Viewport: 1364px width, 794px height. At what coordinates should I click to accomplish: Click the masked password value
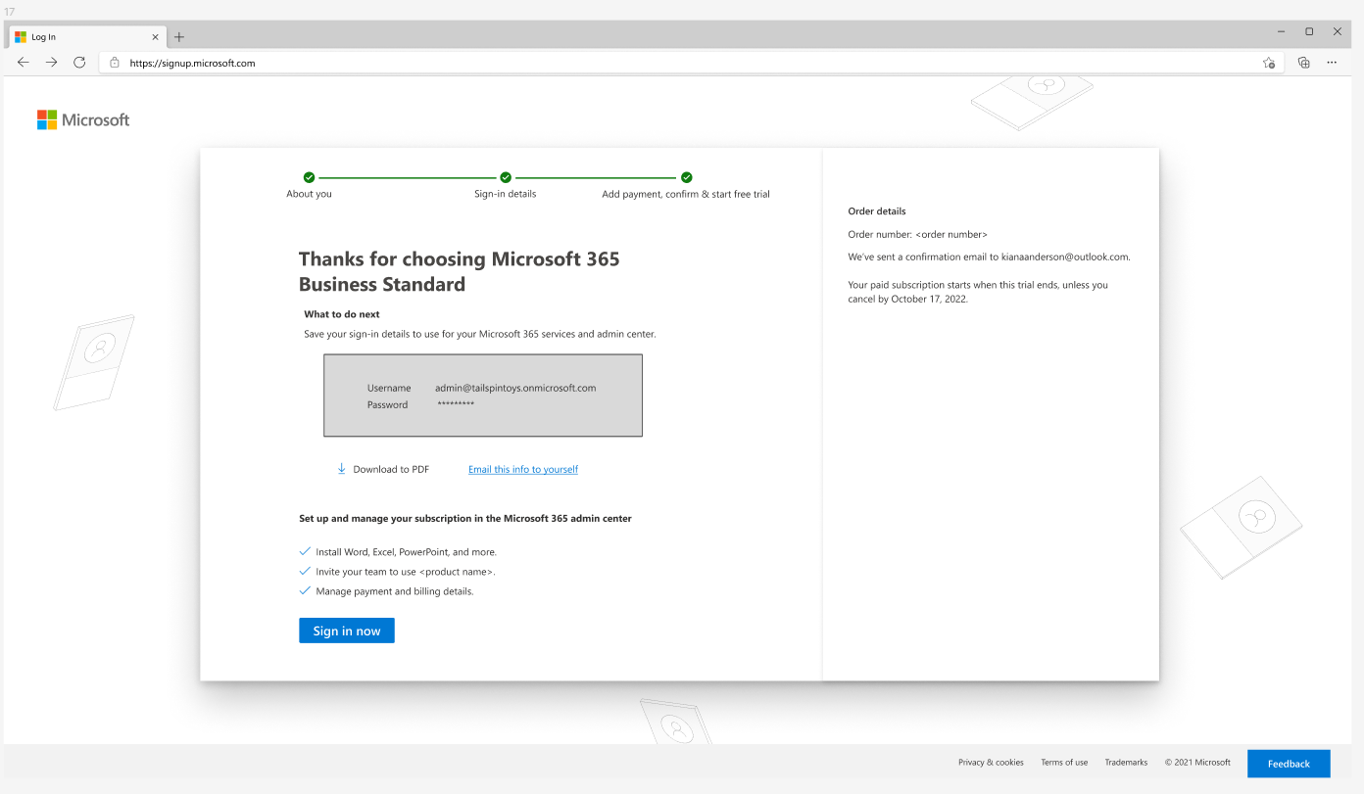click(456, 404)
